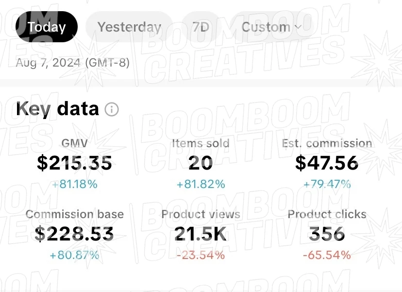Screen dimensions: 402x292
Task: Click the Items sold +81.82% change
Action: click(201, 184)
